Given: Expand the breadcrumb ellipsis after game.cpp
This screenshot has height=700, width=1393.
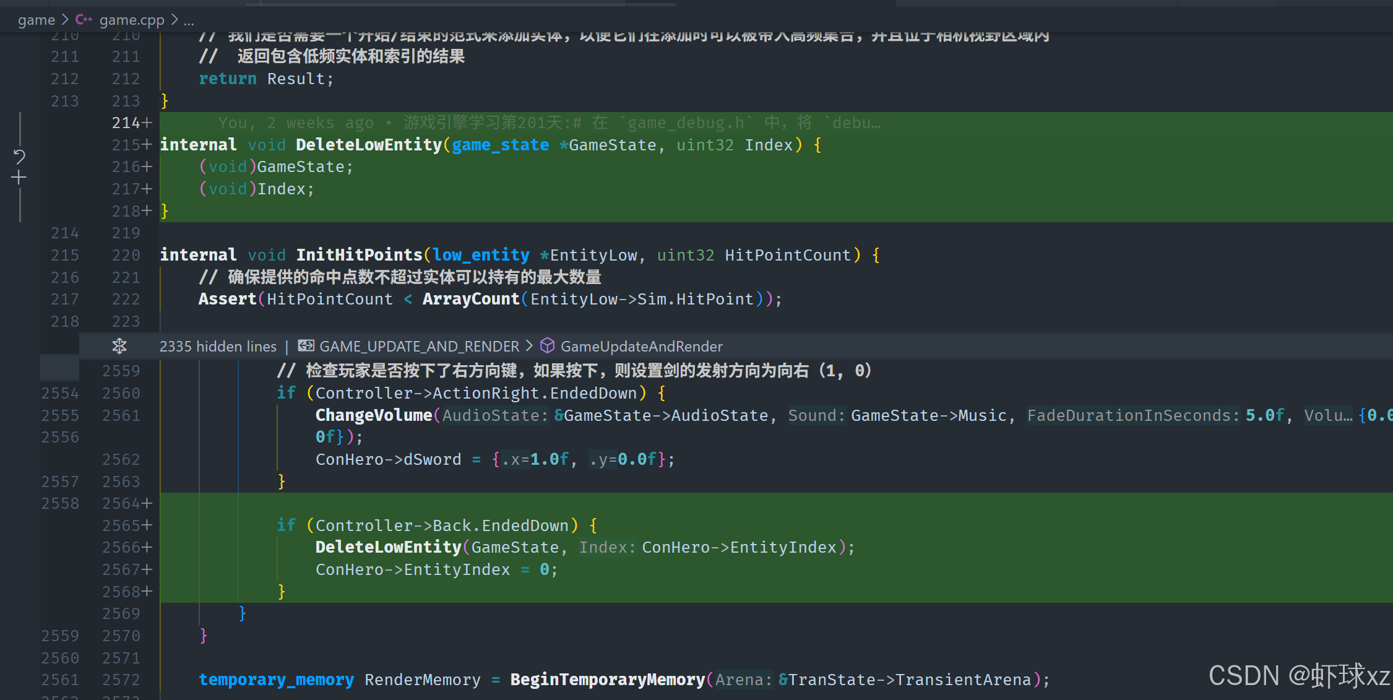Looking at the screenshot, I should pos(189,20).
